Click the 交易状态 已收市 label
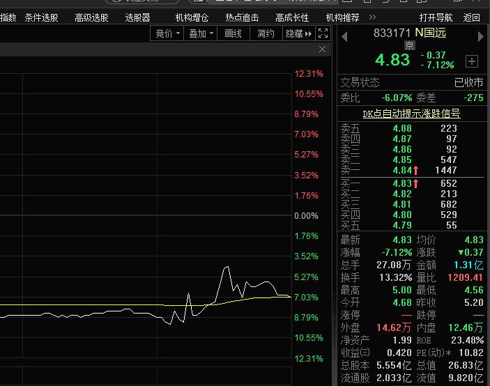The height and width of the screenshot is (386, 490). pos(468,82)
